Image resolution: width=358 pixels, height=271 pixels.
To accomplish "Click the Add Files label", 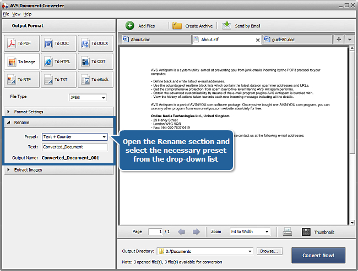I will pos(147,26).
